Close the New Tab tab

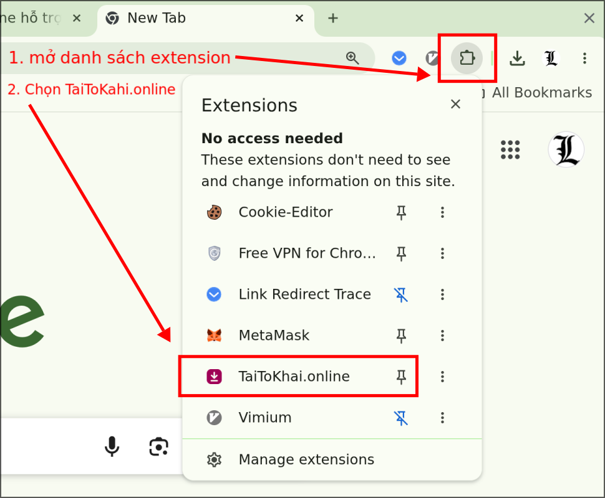point(299,18)
